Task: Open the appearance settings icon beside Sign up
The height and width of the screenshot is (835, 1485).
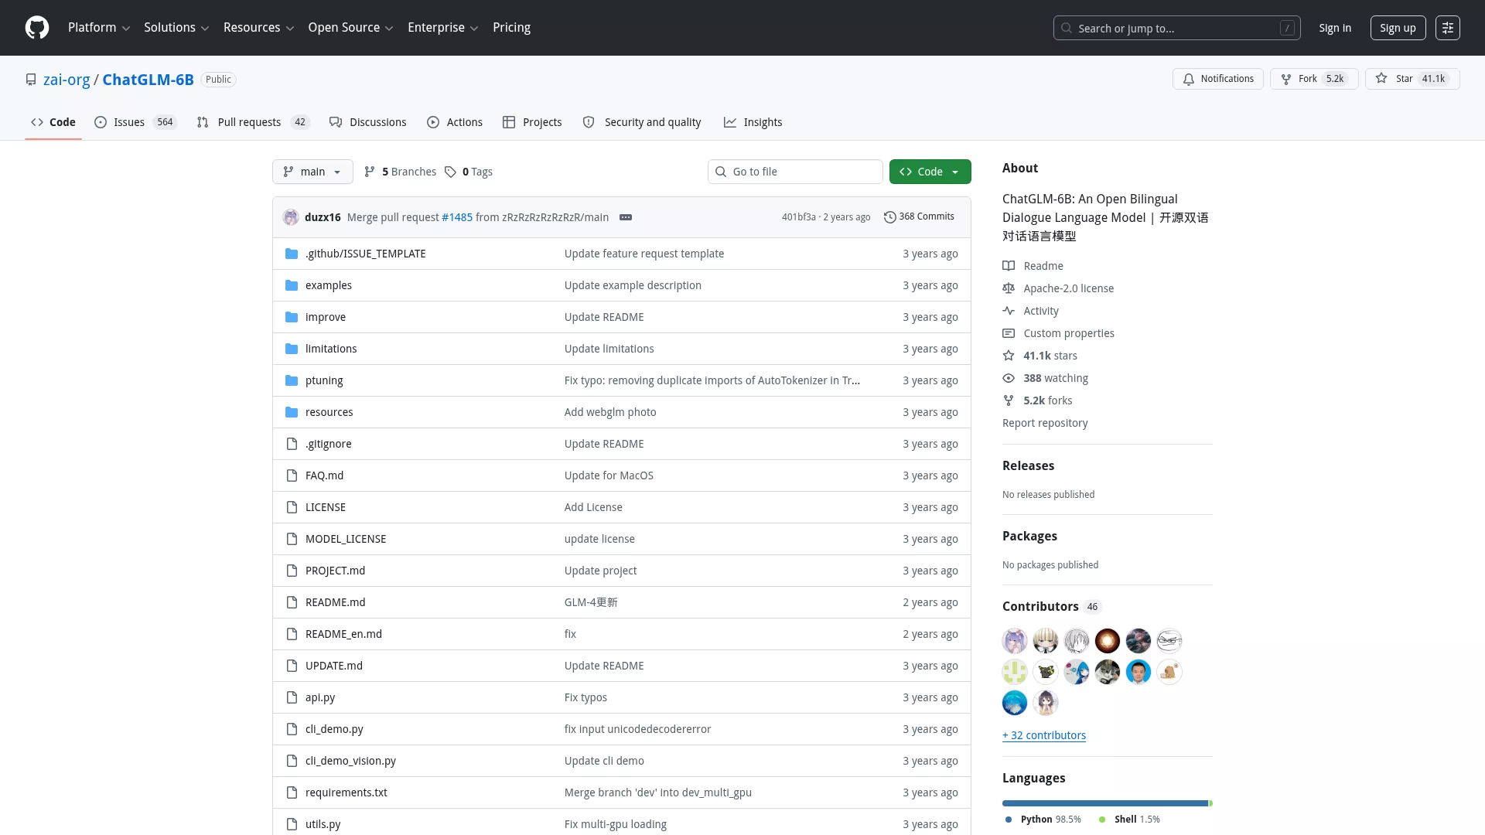Action: click(1448, 28)
